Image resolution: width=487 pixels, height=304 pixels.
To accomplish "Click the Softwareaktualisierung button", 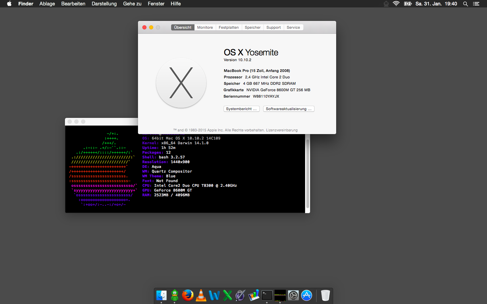I will tap(289, 109).
